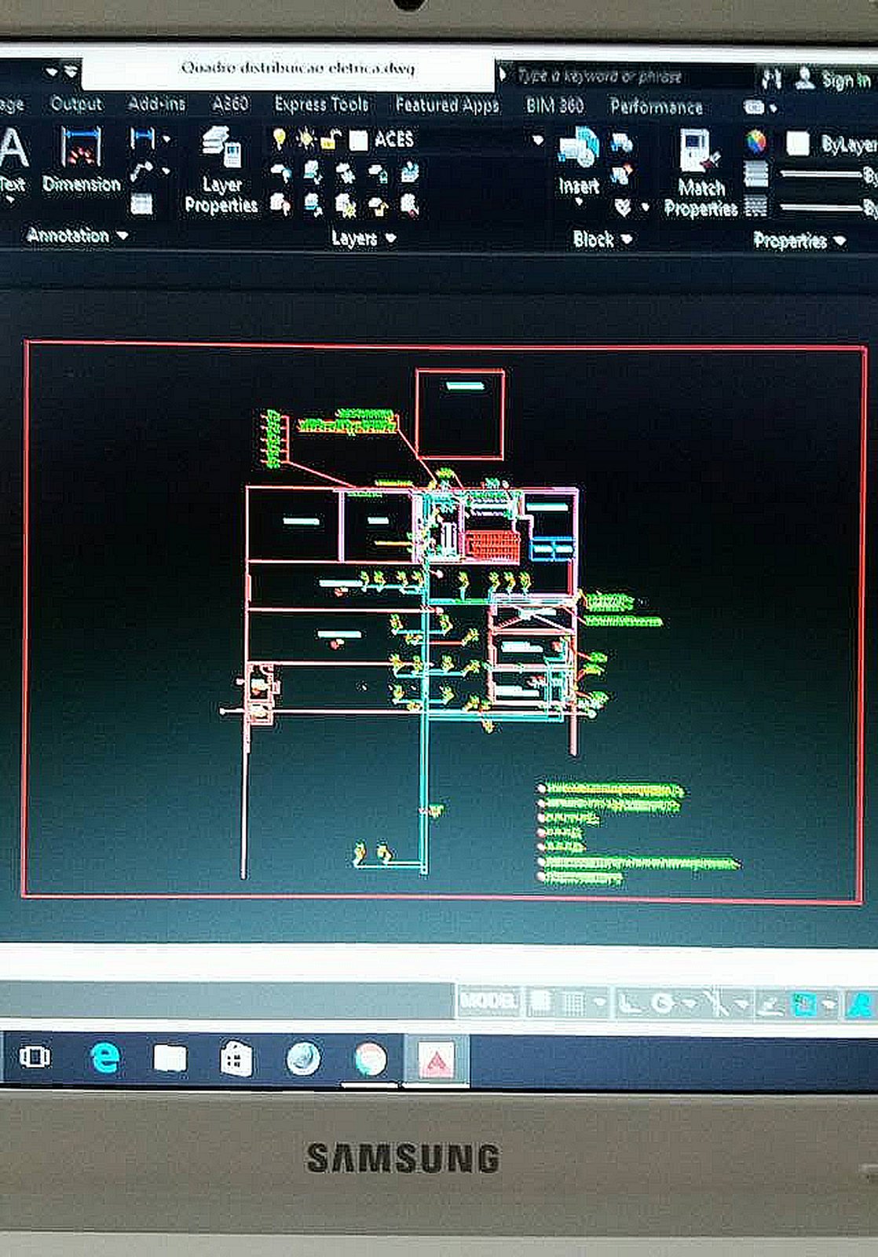Expand the Layers panel title
878x1257 pixels.
pyautogui.click(x=363, y=237)
